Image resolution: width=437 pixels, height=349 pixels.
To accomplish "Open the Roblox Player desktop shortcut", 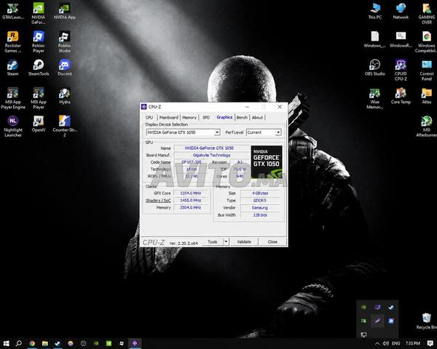I will [39, 41].
